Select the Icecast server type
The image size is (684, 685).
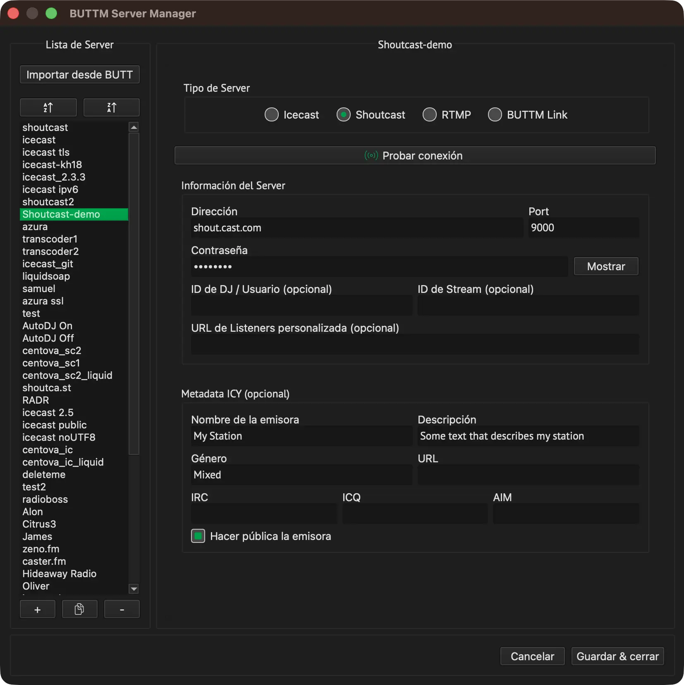tap(292, 114)
